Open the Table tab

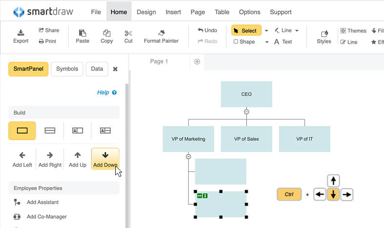click(x=222, y=12)
